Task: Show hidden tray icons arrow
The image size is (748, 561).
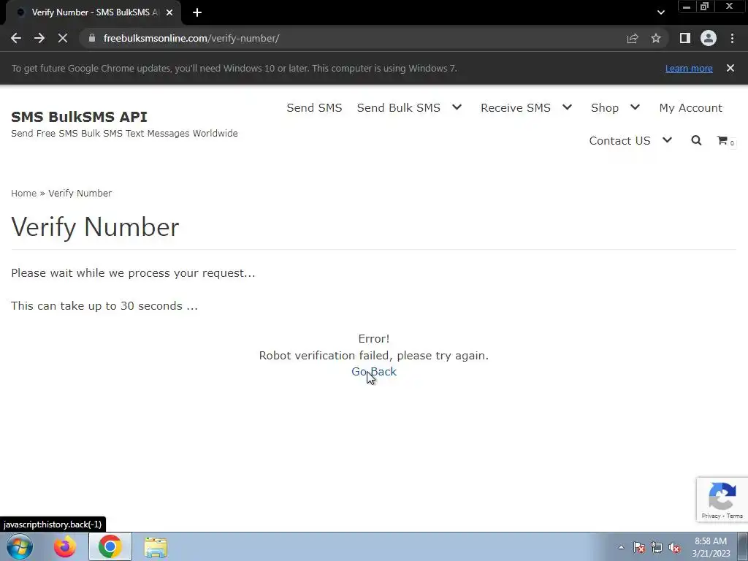Action: pyautogui.click(x=621, y=547)
